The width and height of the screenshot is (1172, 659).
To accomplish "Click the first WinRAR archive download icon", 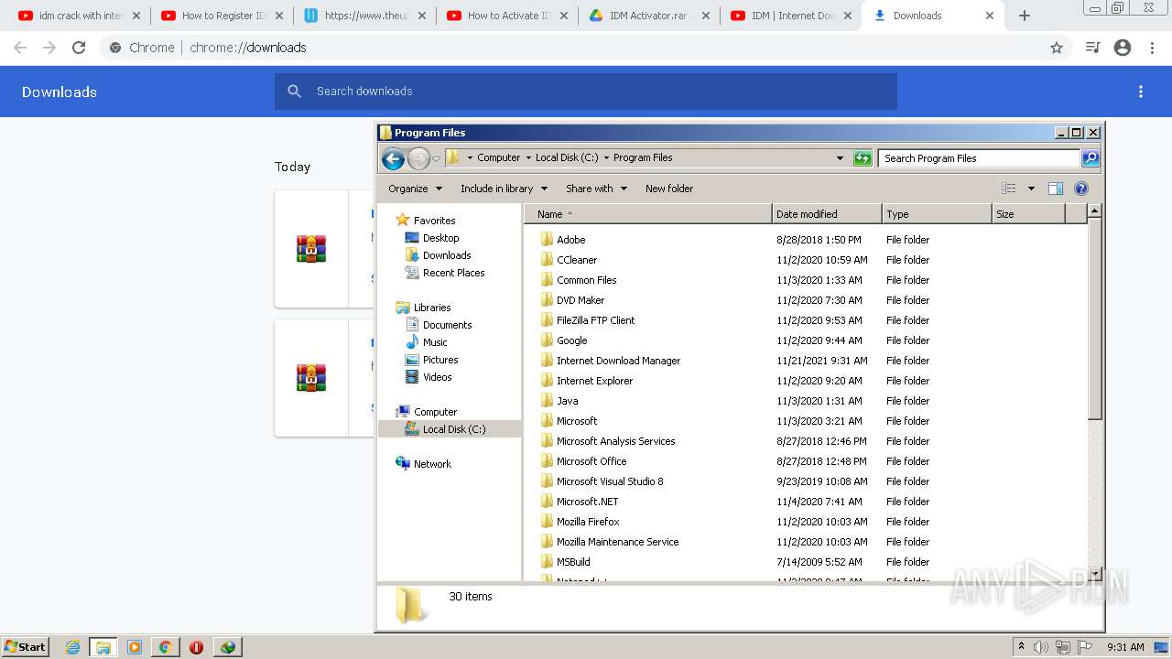I will (x=311, y=249).
